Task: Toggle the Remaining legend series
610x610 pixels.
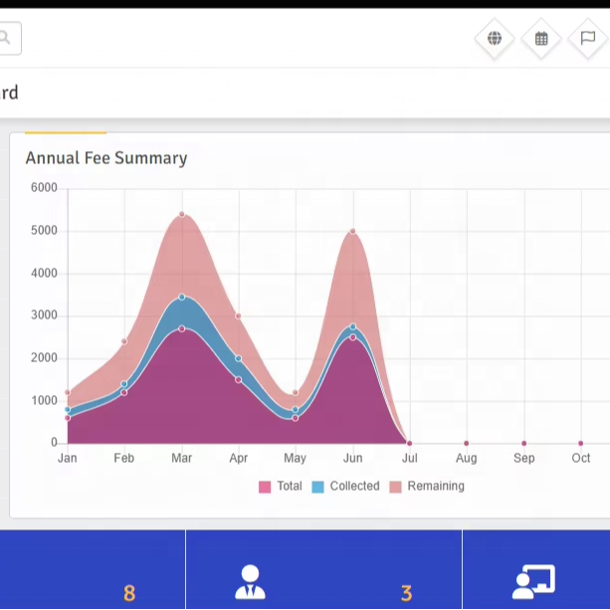Action: (x=427, y=487)
